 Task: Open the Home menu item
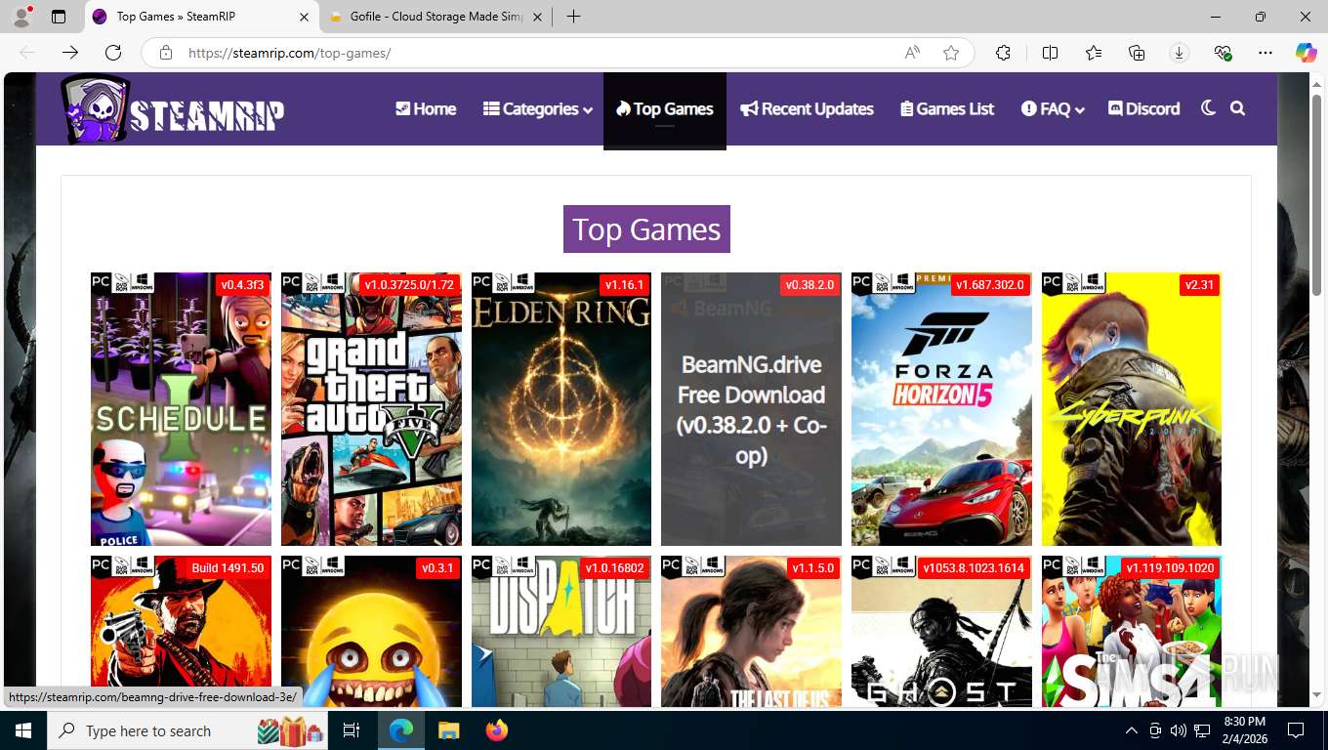click(426, 108)
